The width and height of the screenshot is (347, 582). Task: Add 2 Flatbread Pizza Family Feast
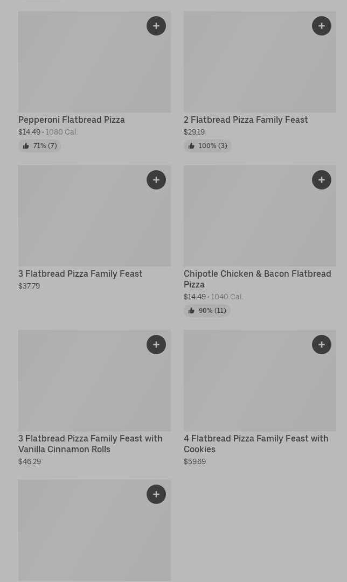[x=322, y=26]
